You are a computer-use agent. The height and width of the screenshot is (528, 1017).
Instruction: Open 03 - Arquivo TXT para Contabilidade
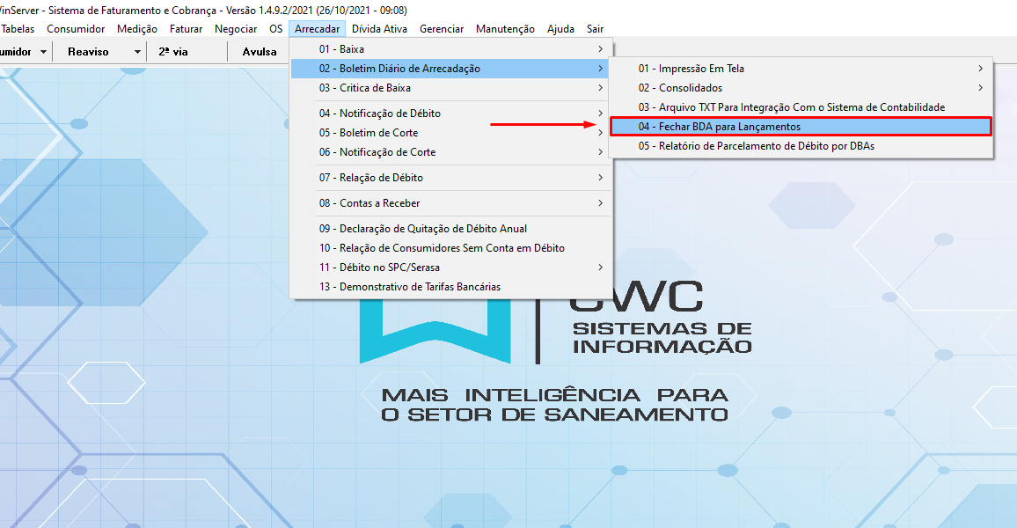click(791, 107)
